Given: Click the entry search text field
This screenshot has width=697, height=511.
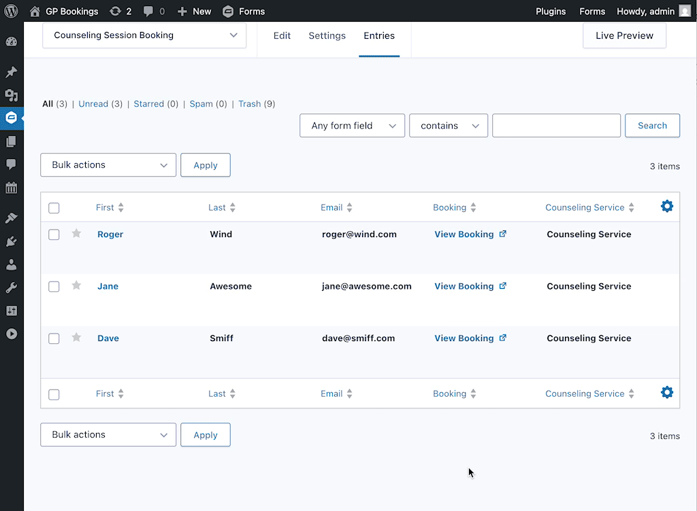Looking at the screenshot, I should click(556, 126).
